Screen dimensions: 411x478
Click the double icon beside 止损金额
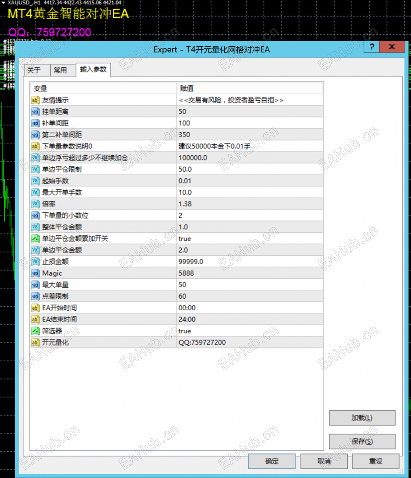(35, 262)
